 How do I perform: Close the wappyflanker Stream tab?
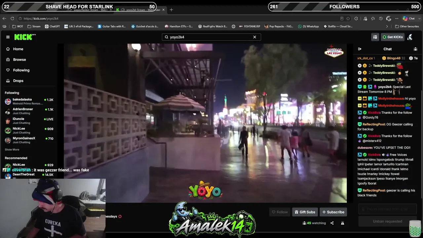(x=111, y=10)
